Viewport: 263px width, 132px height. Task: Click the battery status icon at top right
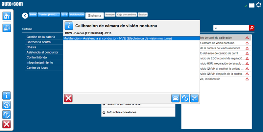[x=251, y=5]
